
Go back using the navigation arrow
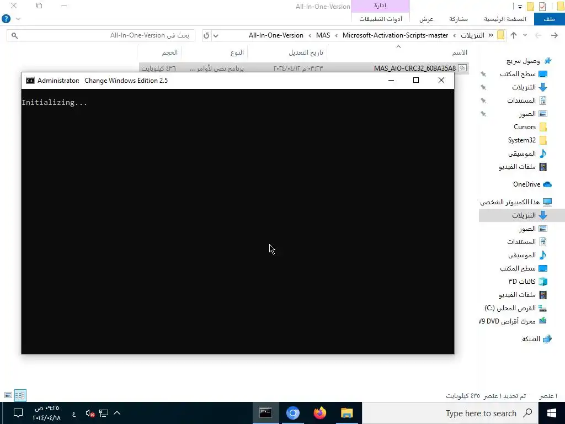554,35
